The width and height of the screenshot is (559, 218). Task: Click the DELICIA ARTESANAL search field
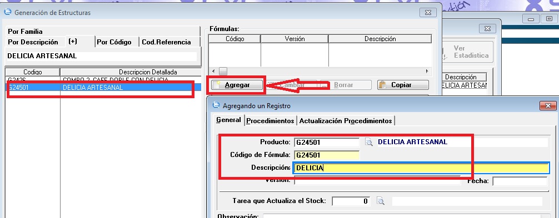[102, 56]
